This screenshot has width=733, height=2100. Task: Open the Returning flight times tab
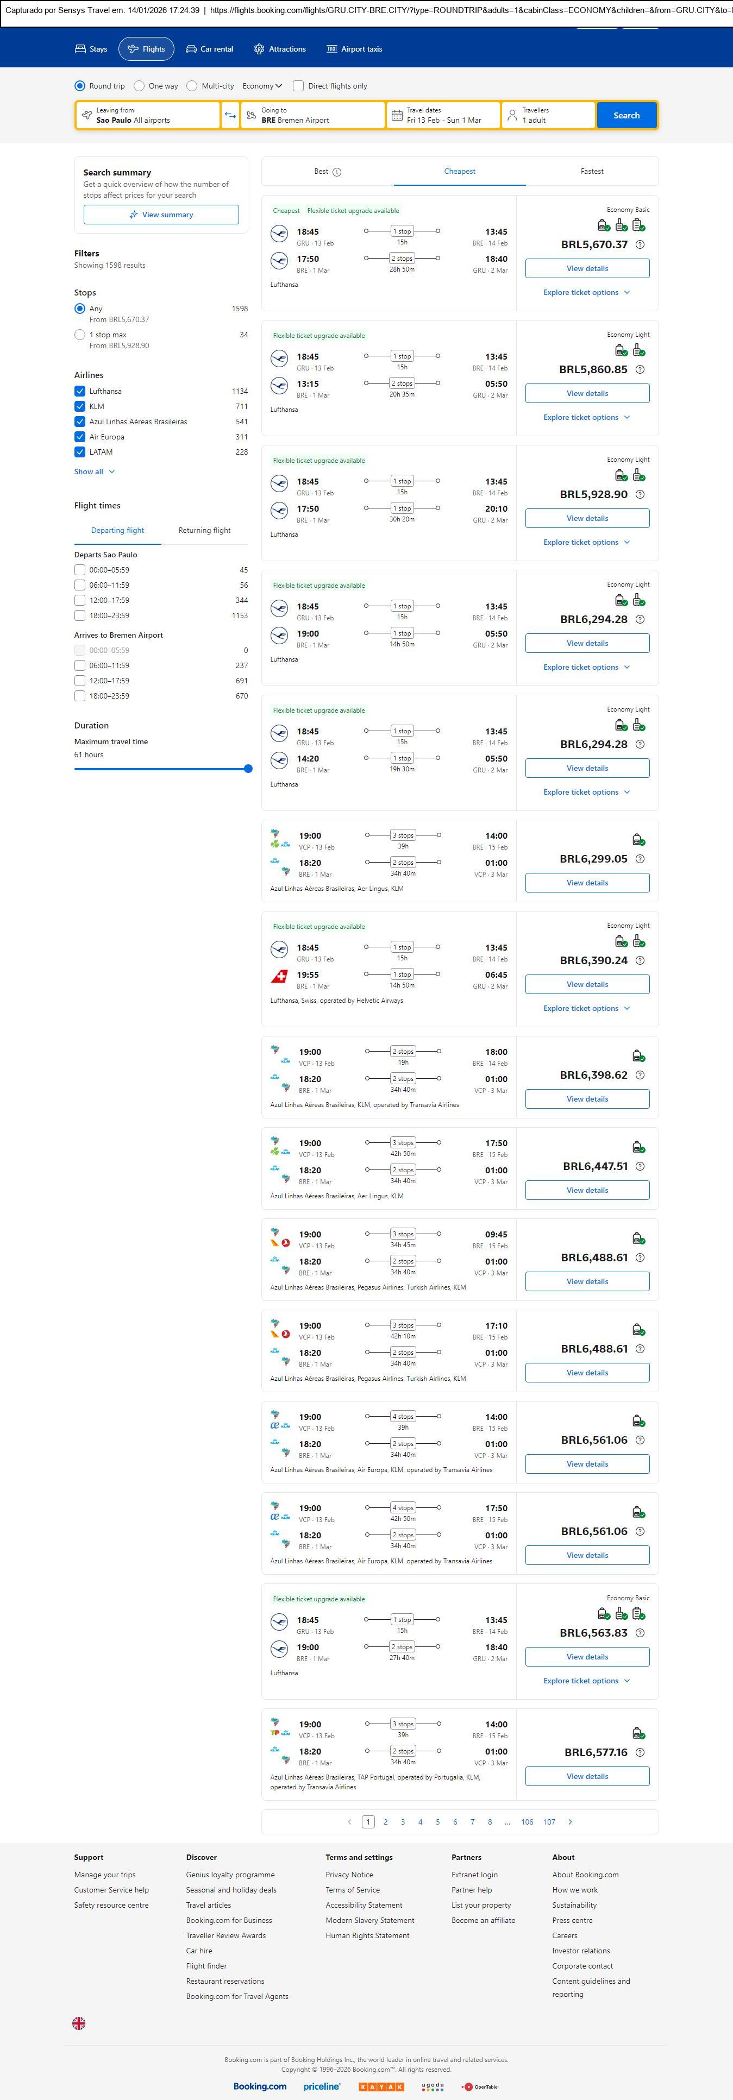point(204,530)
